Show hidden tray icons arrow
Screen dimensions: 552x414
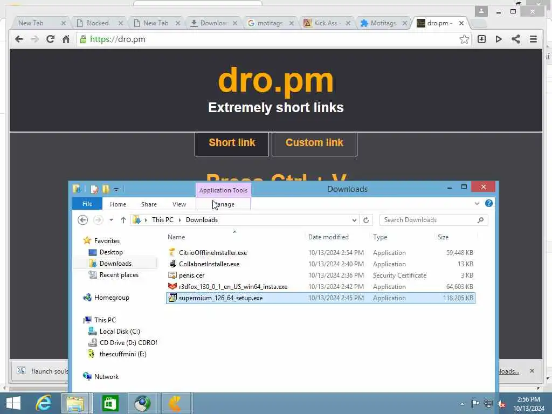[x=462, y=404]
